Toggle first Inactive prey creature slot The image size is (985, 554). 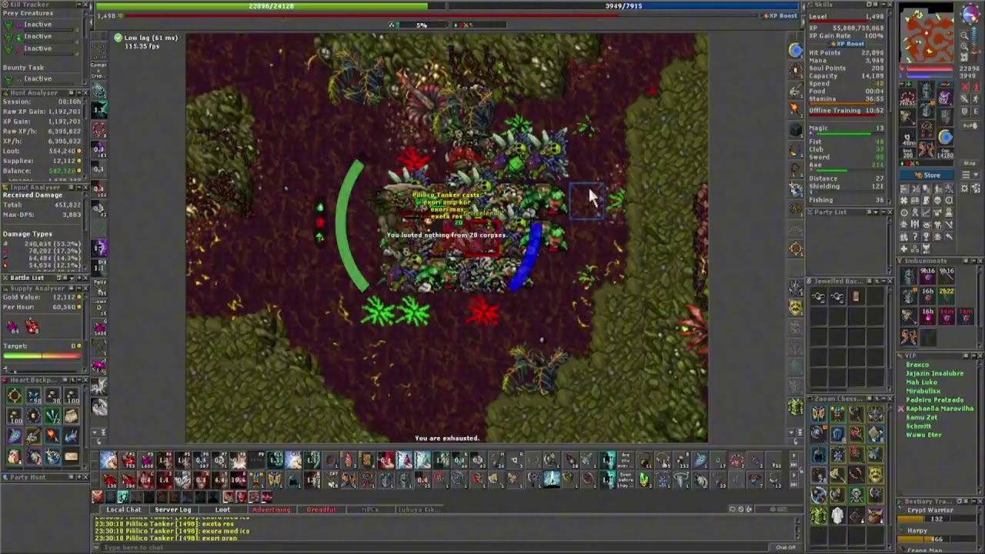point(41,26)
